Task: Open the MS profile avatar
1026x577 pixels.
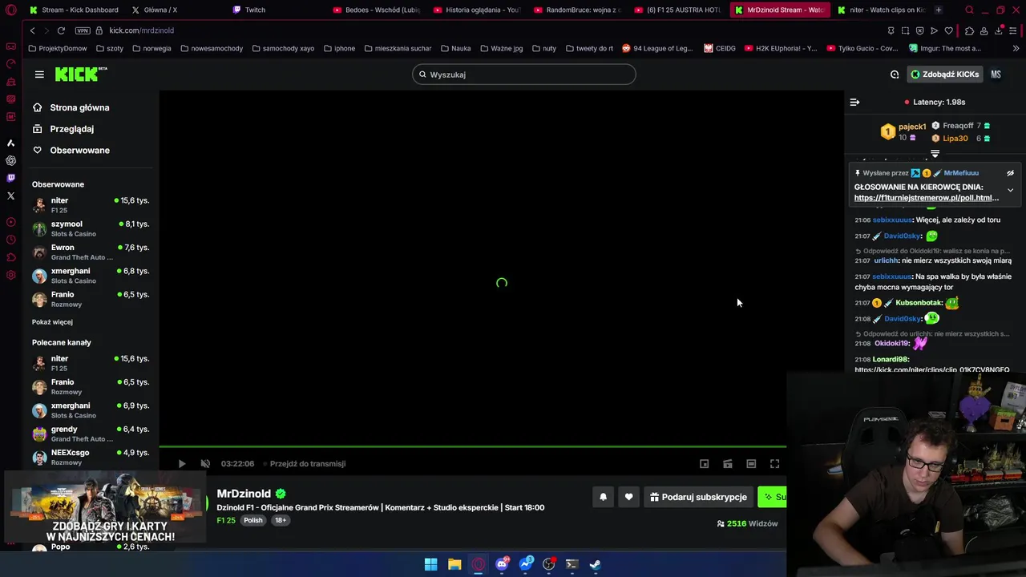Action: pos(996,75)
